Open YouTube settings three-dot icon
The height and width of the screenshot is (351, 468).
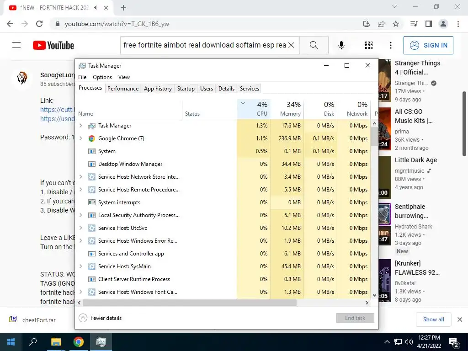[x=391, y=45]
